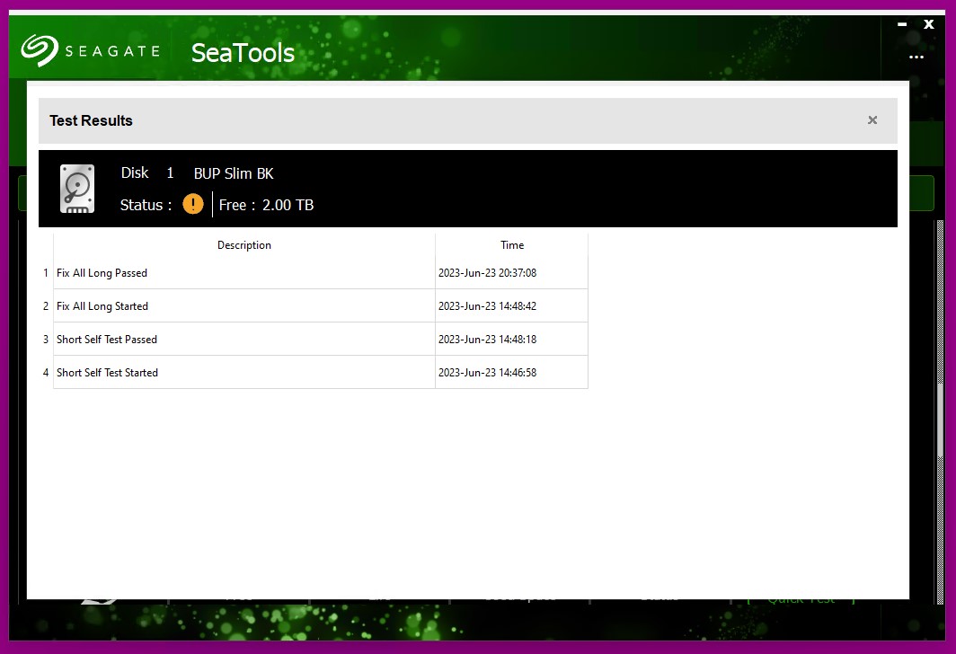Click the Free 2.00 TB label
Viewport: 956px width, 654px height.
pos(266,205)
